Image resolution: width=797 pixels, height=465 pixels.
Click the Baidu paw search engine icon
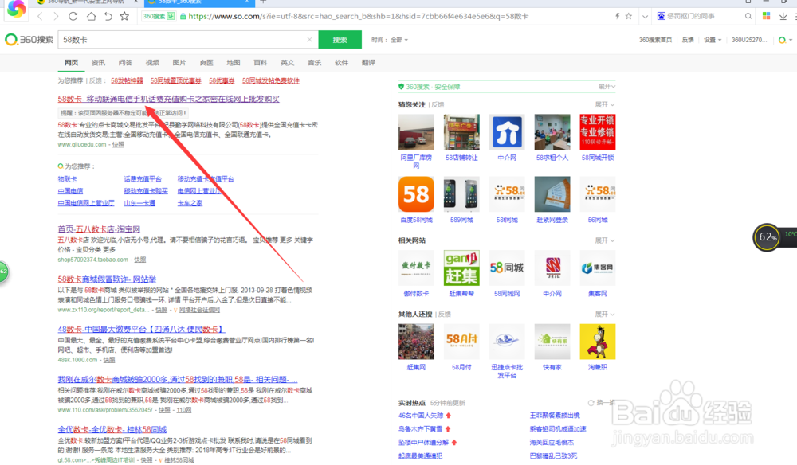point(662,16)
